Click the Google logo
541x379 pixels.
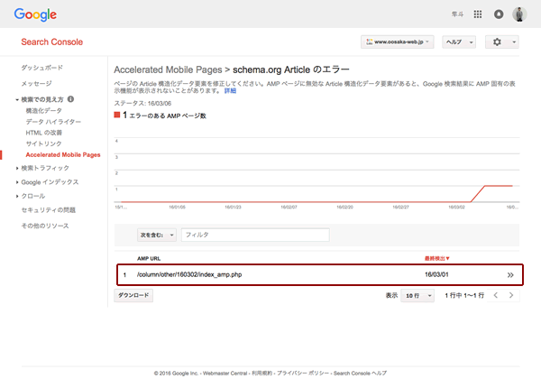(35, 14)
